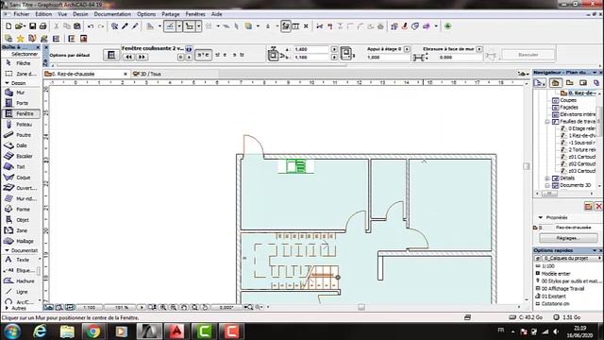604x340 pixels.
Task: Open Internet Explorer from the taskbar
Action: pyautogui.click(x=40, y=331)
